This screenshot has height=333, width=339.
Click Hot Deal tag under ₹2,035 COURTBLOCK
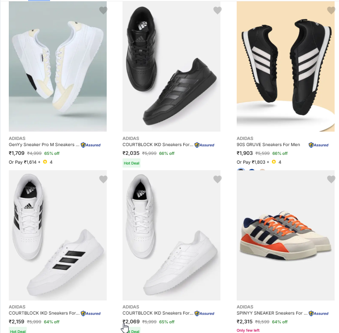pyautogui.click(x=131, y=163)
